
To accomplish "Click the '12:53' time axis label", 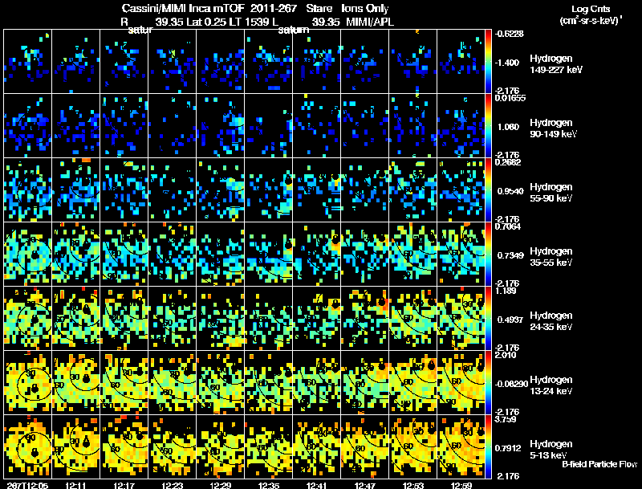I will click(x=413, y=485).
